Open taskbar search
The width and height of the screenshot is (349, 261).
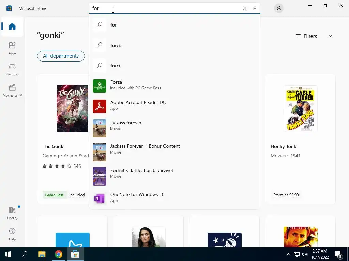tap(25, 254)
